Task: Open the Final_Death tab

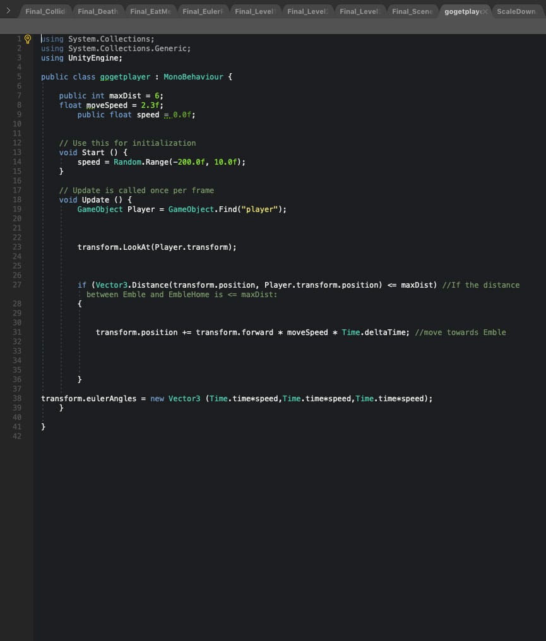Action: click(97, 11)
